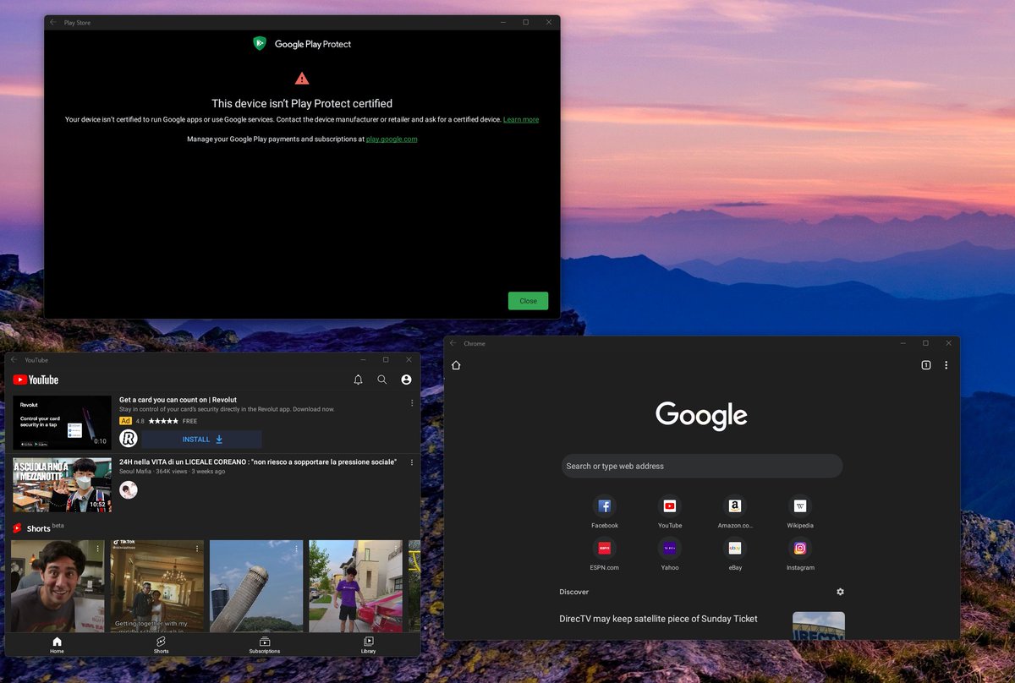Open the Facebook shortcut in Chrome
Viewport: 1015px width, 683px height.
[x=605, y=512]
